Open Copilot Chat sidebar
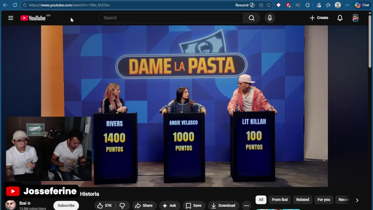373x210 pixels. (362, 5)
